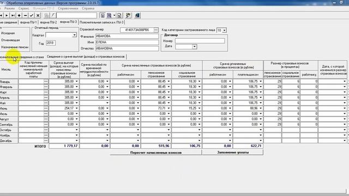This screenshot has width=349, height=196.
Task: Cancel edits with X toolbar icon
Action: [x=38, y=15]
